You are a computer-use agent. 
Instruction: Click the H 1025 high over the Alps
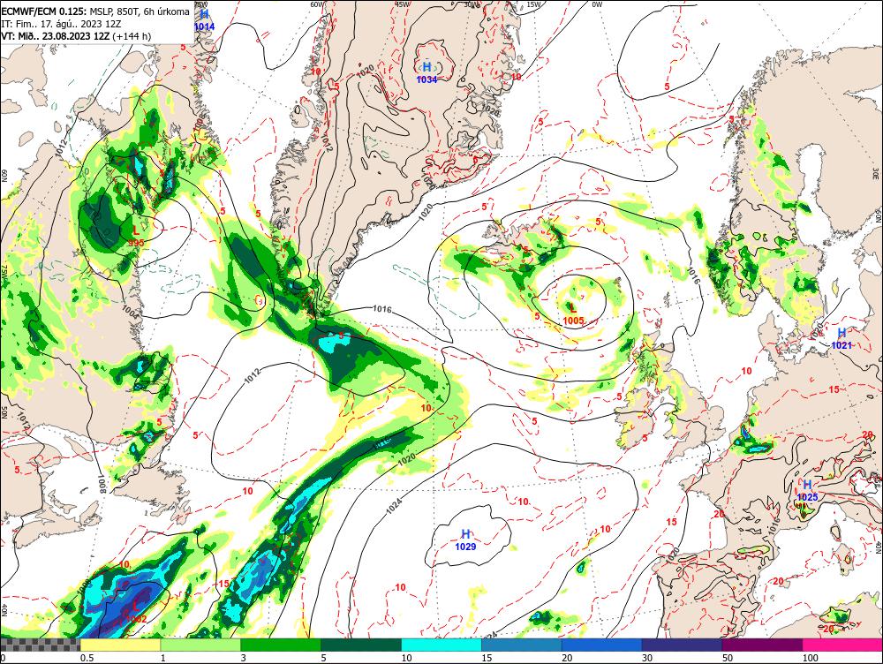[x=807, y=491]
